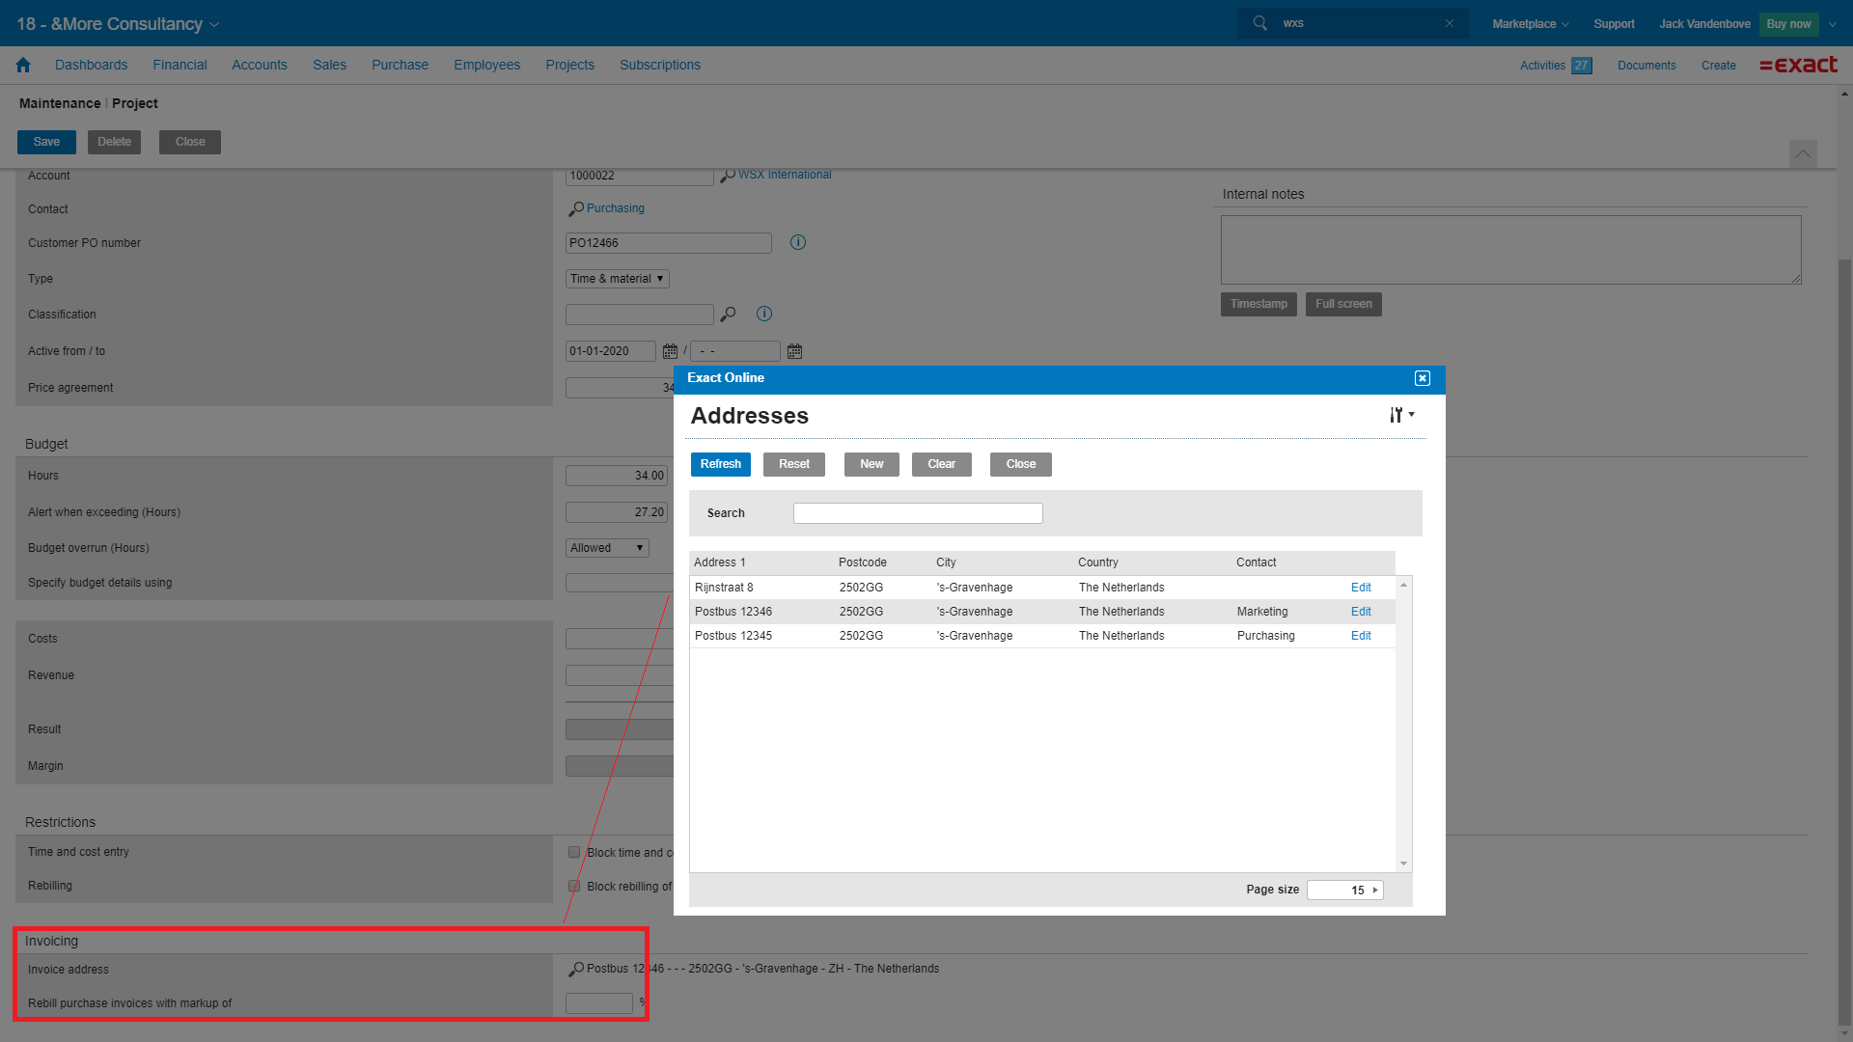Screen dimensions: 1853x1042
Task: Click the markup percentage field
Action: (x=598, y=1003)
